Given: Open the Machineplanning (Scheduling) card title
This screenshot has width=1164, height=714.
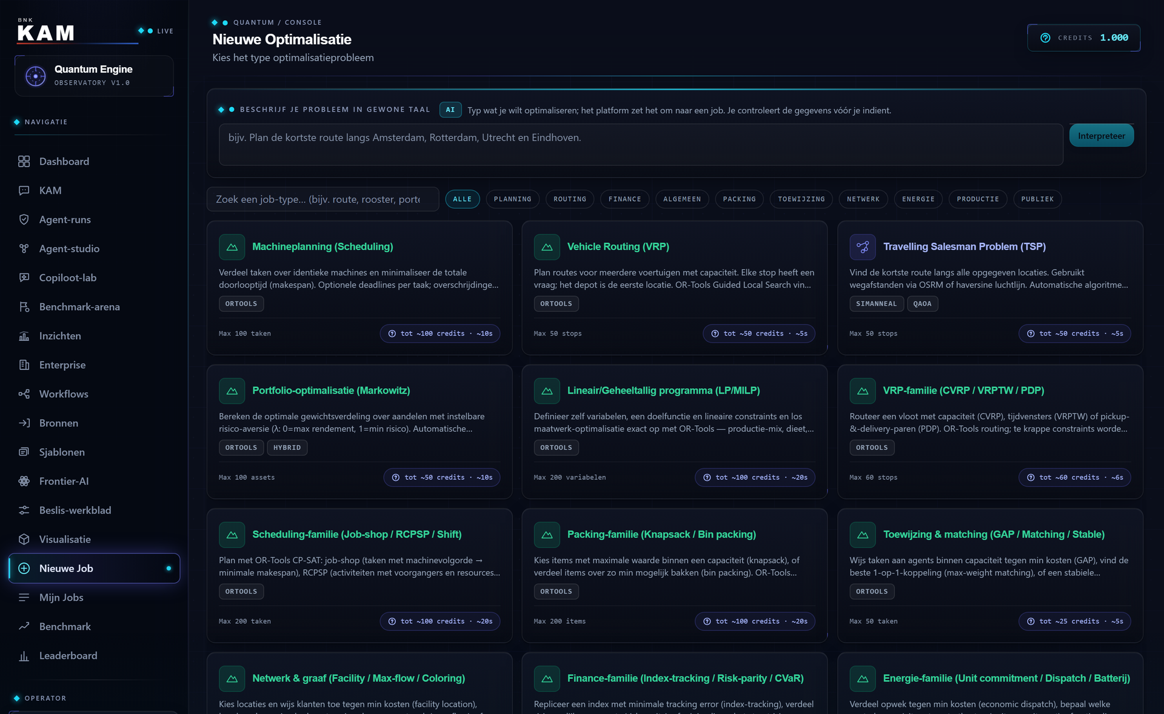Looking at the screenshot, I should [x=323, y=246].
